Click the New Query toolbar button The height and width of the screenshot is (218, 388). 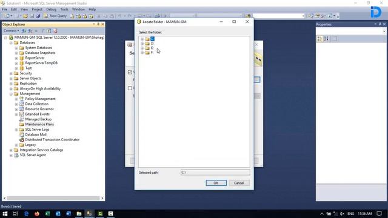point(55,16)
